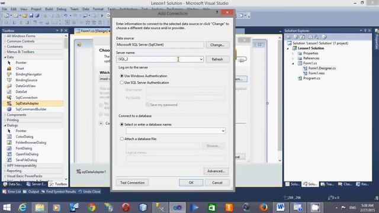Viewport: 379px width, 213px height.
Task: Select the Pointer under Data group
Action: pos(21,63)
